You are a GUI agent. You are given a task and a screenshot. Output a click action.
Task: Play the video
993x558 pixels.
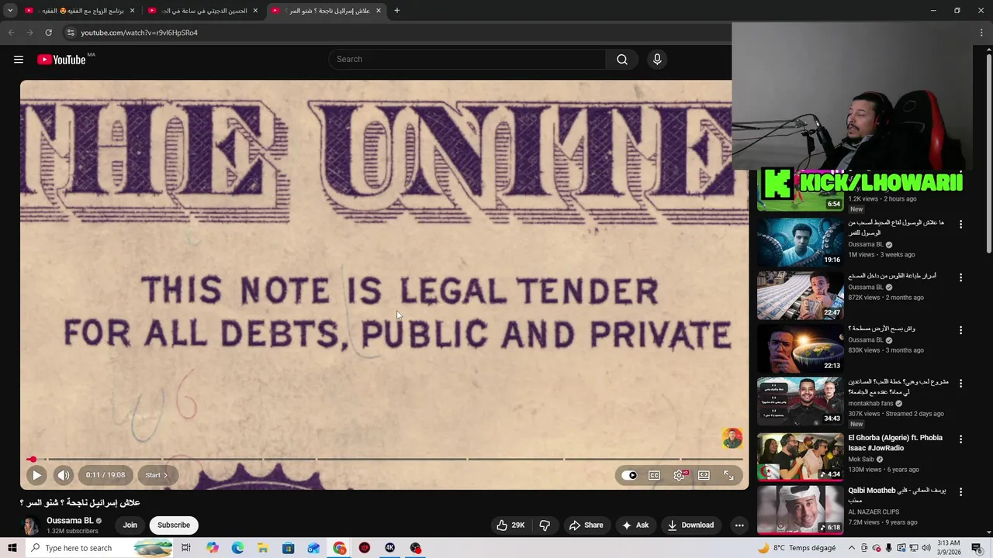(x=36, y=475)
